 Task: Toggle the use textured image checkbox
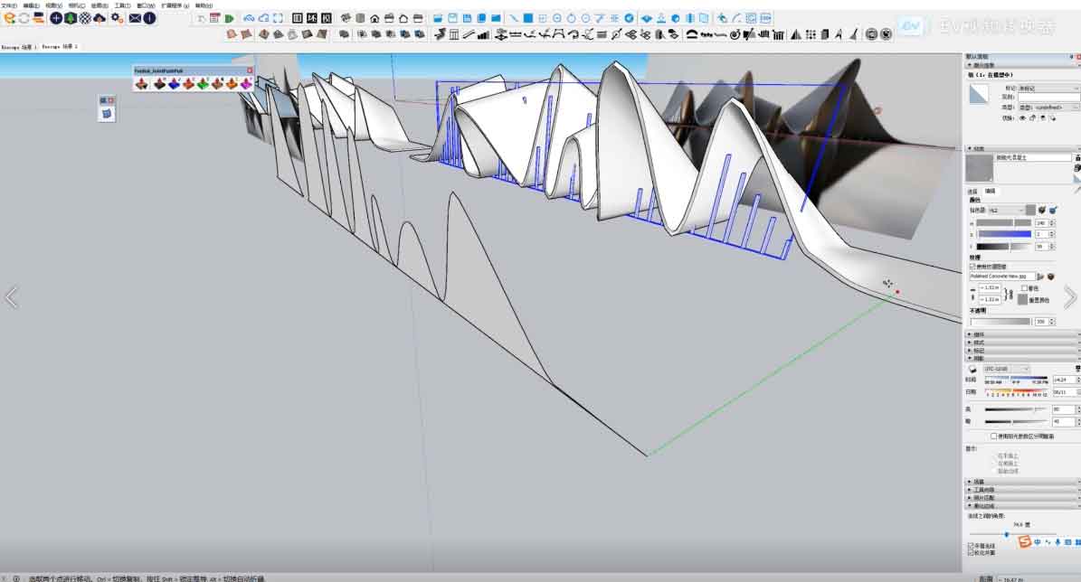tap(972, 267)
